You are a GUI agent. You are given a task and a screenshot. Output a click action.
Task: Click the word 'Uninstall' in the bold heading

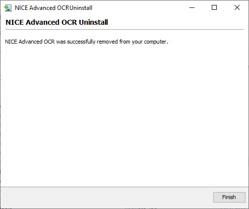93,22
